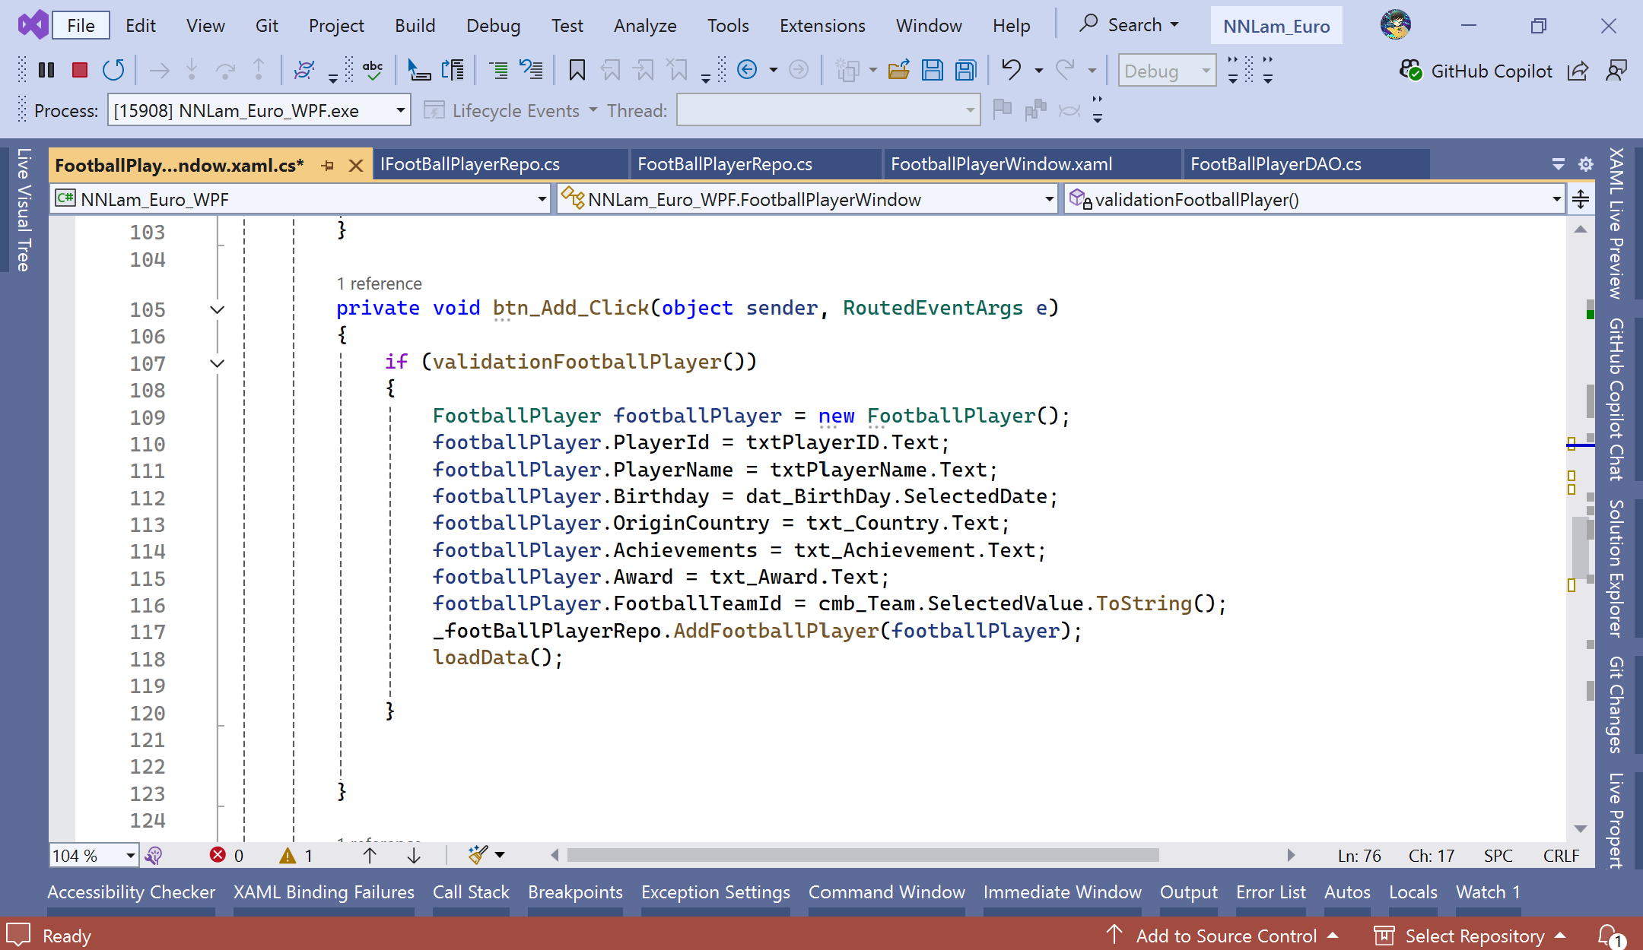Viewport: 1643px width, 950px height.
Task: Step Into with down arrow icon
Action: 192,71
